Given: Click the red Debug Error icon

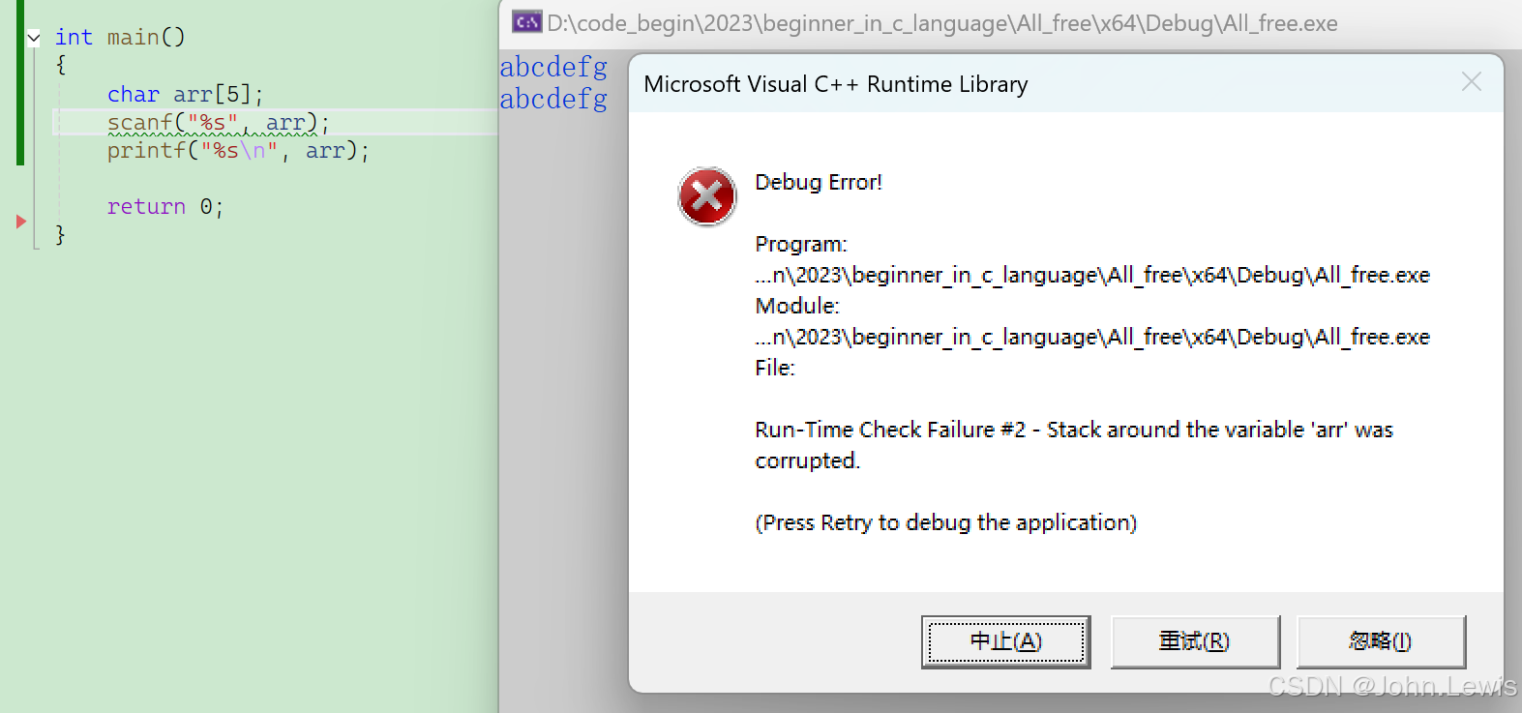Looking at the screenshot, I should pyautogui.click(x=707, y=196).
